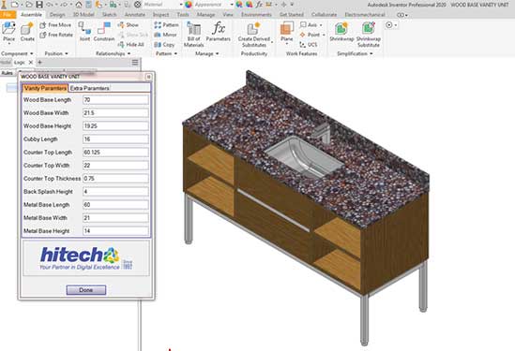Click the Wood Base Width field
515x351 pixels.
coord(115,113)
